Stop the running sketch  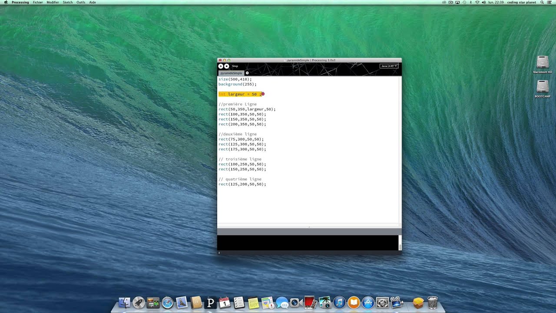tap(226, 66)
